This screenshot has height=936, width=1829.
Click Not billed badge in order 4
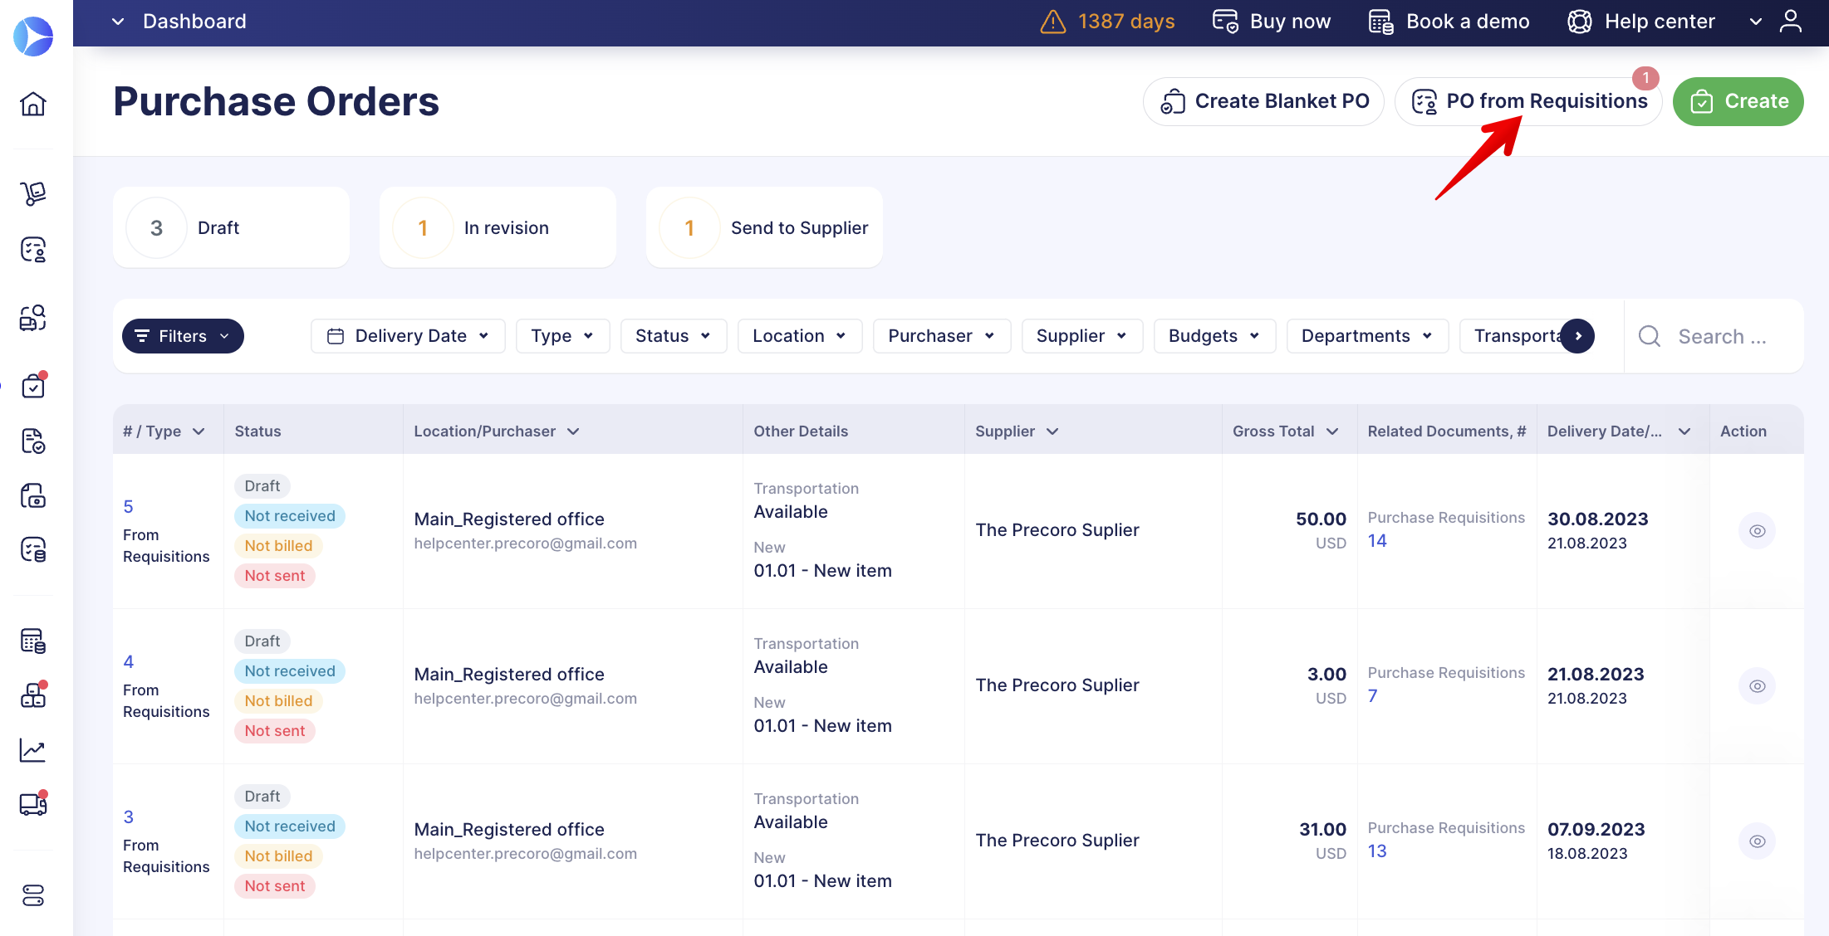[278, 701]
